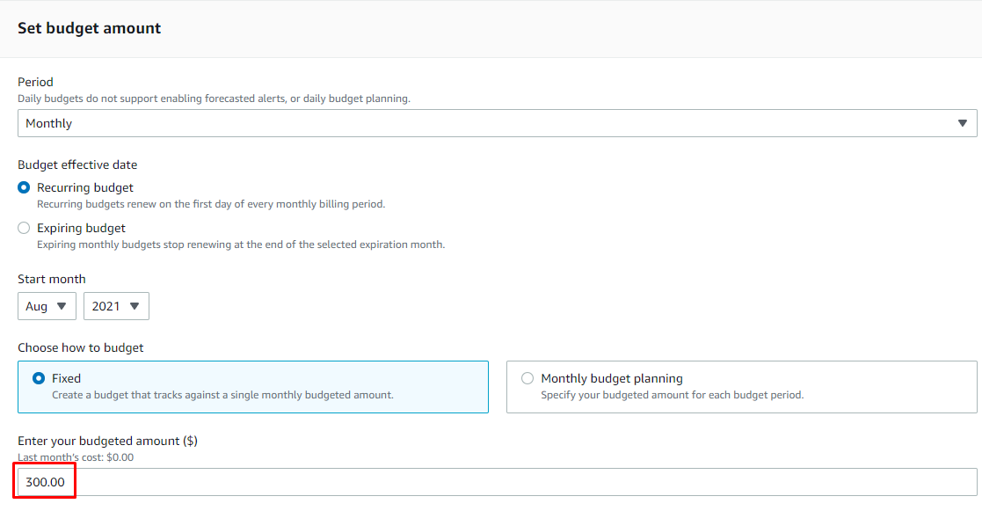Click the Enter your budgeted amount label
Image resolution: width=982 pixels, height=511 pixels.
[108, 441]
